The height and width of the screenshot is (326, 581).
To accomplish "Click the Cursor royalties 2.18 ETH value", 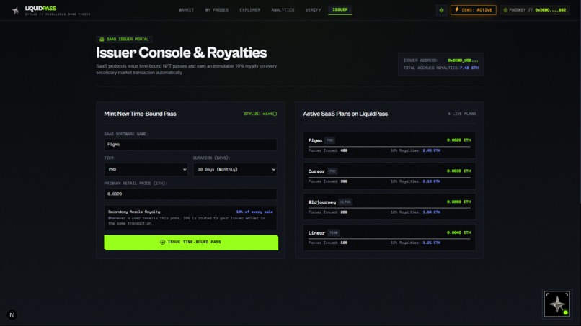I will click(x=431, y=181).
